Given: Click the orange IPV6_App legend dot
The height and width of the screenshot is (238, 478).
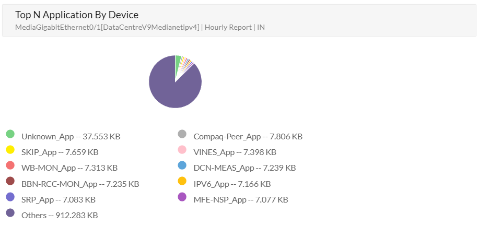Looking at the screenshot, I should 182,181.
